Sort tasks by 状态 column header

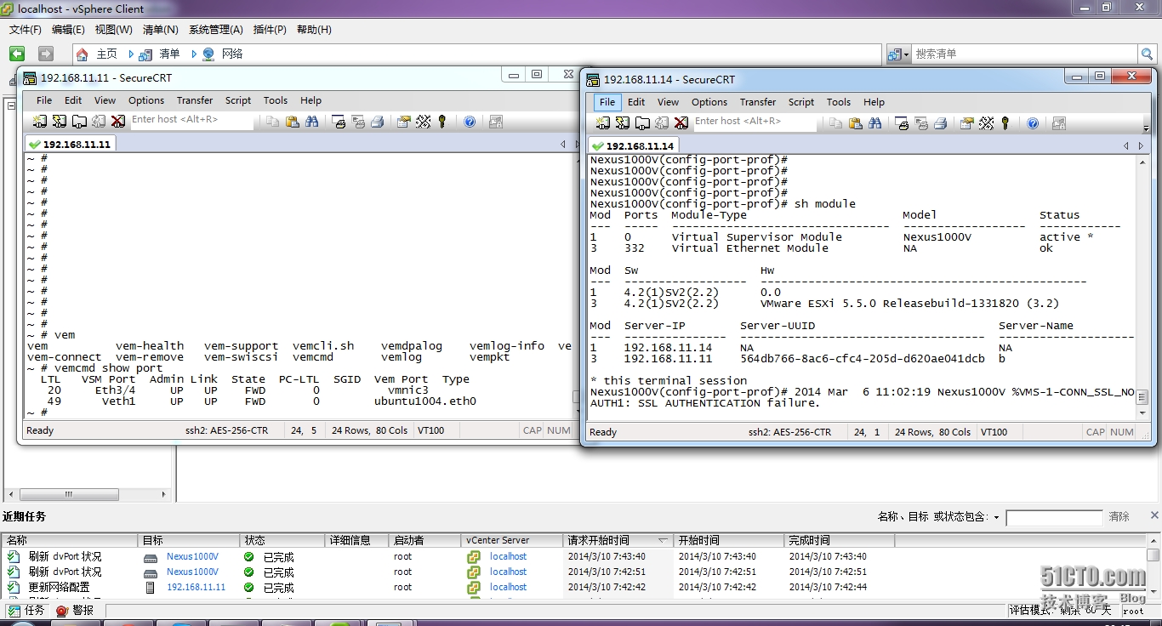(282, 540)
